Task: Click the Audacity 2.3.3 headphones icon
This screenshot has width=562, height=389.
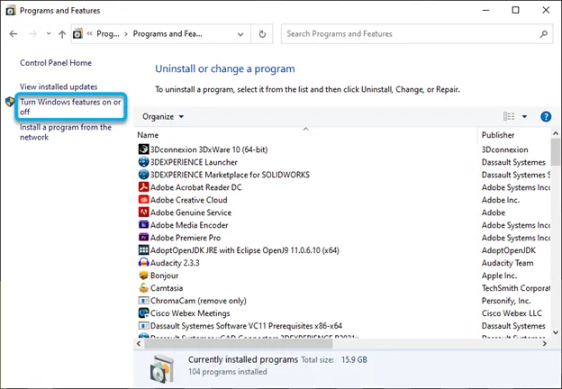Action: pos(143,263)
